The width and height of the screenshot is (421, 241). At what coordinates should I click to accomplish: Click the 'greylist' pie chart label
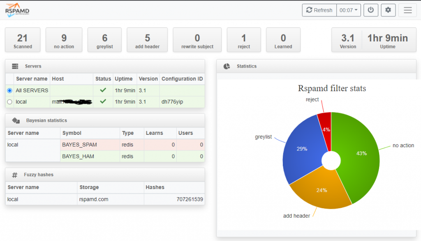coord(264,137)
